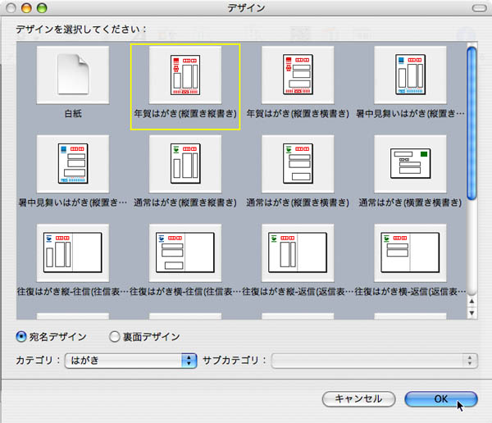Select second-row left 暑中見舞いはがき design

[x=73, y=165]
